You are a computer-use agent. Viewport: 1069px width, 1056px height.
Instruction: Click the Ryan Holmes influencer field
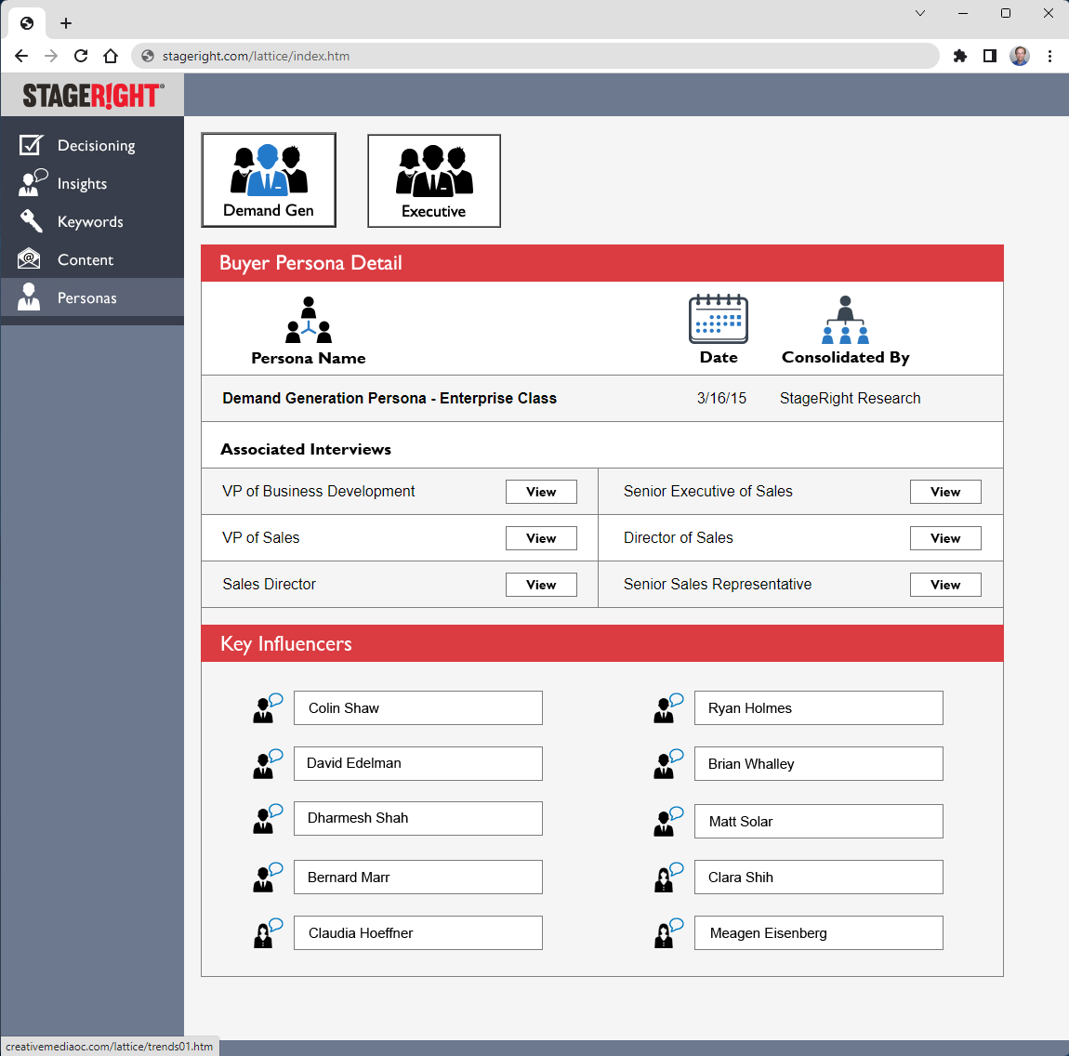pos(819,707)
